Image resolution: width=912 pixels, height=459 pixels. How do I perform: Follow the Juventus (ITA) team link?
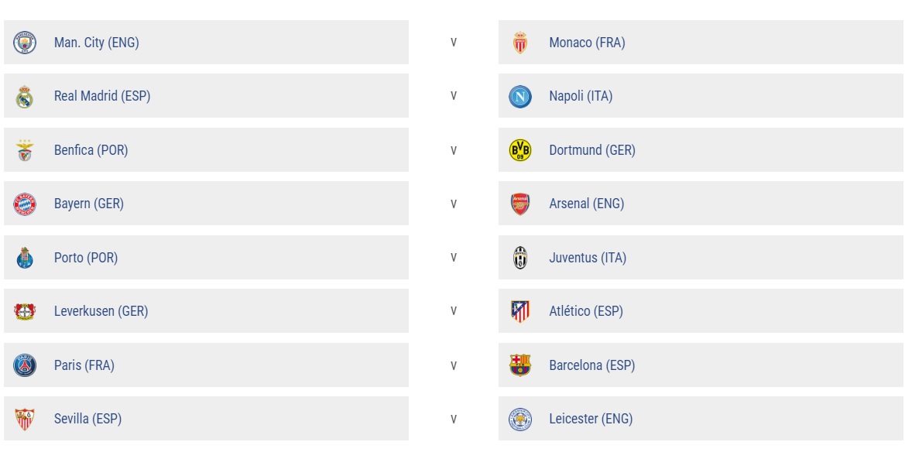pos(588,258)
